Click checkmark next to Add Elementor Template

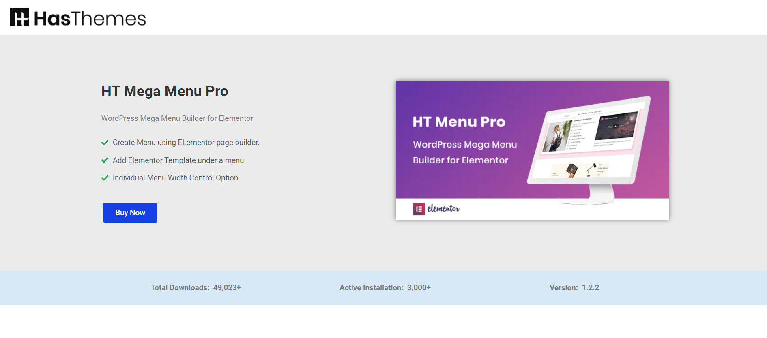point(105,160)
